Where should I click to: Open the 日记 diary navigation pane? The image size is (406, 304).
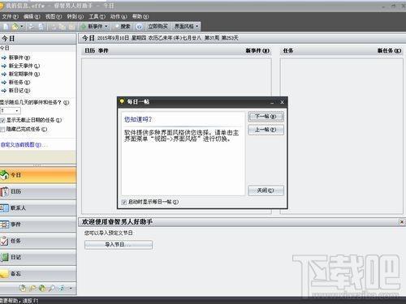[38, 257]
